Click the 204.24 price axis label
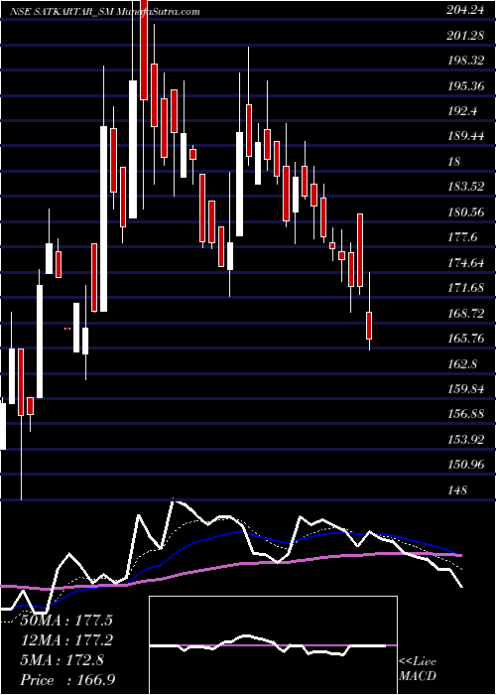Screen dimensions: 496x695 click(x=465, y=11)
